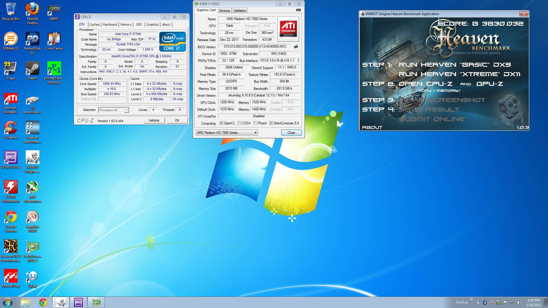Launch PerfectDisk 12 shortcut
548x308 pixels.
pyautogui.click(x=32, y=43)
